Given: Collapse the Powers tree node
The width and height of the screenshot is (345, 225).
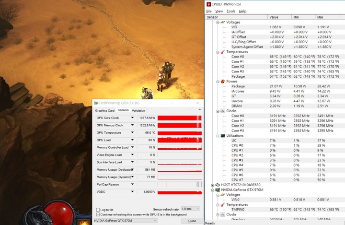Looking at the screenshot, I should coord(218,82).
